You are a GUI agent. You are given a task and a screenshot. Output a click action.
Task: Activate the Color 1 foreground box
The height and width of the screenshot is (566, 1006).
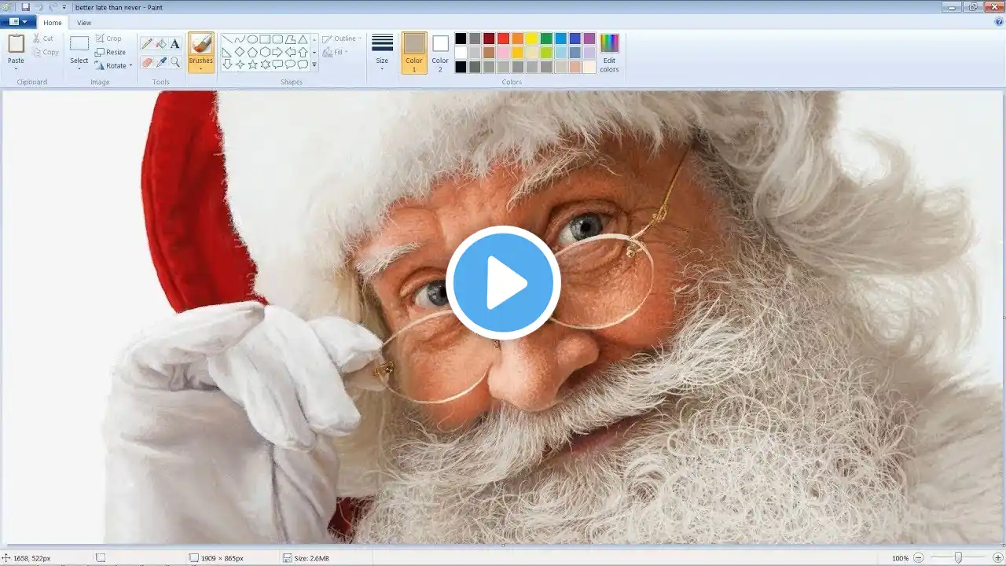click(414, 53)
